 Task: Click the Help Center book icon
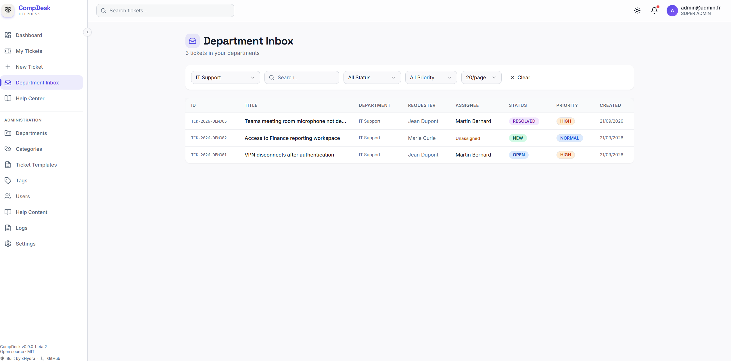pos(8,98)
